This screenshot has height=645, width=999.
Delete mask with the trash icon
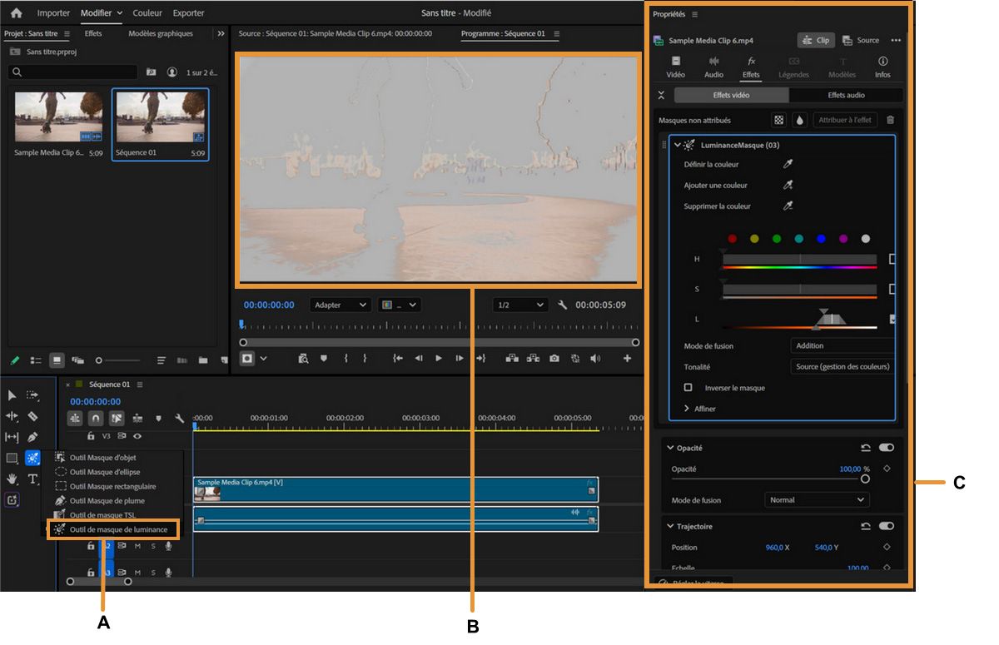click(890, 120)
